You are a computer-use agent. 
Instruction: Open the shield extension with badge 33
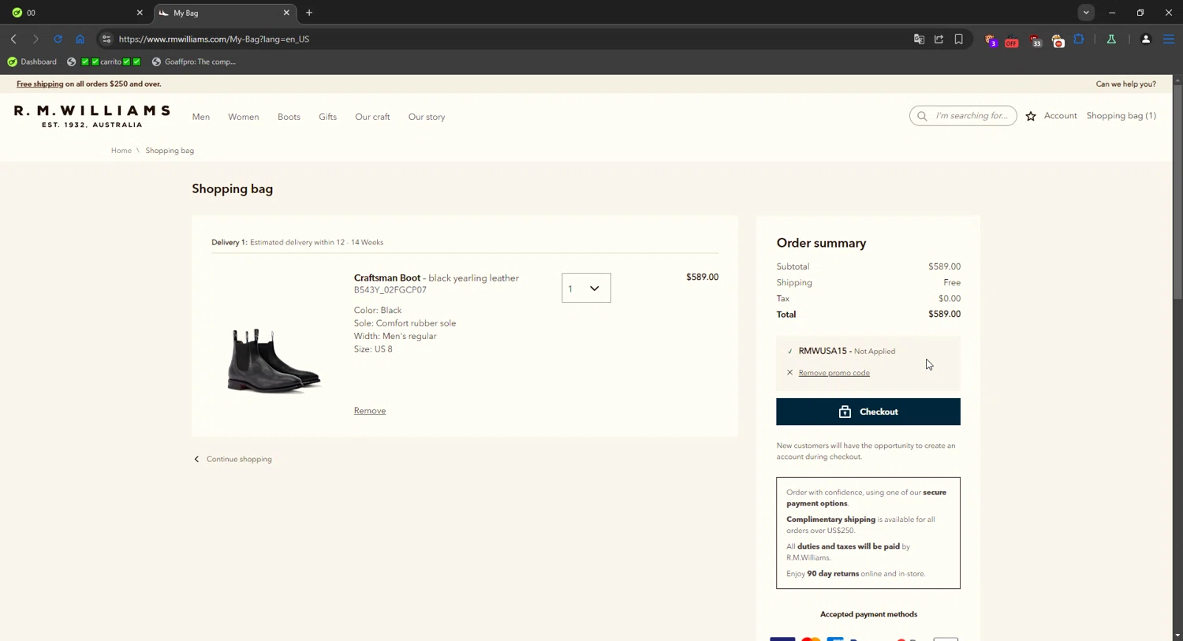(x=1036, y=39)
